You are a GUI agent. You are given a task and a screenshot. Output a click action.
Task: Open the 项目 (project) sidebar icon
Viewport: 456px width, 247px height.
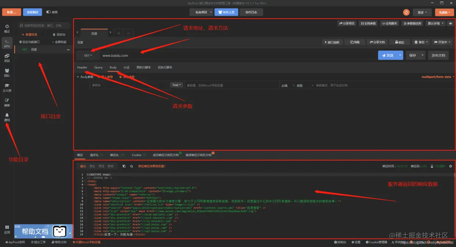pos(7,58)
